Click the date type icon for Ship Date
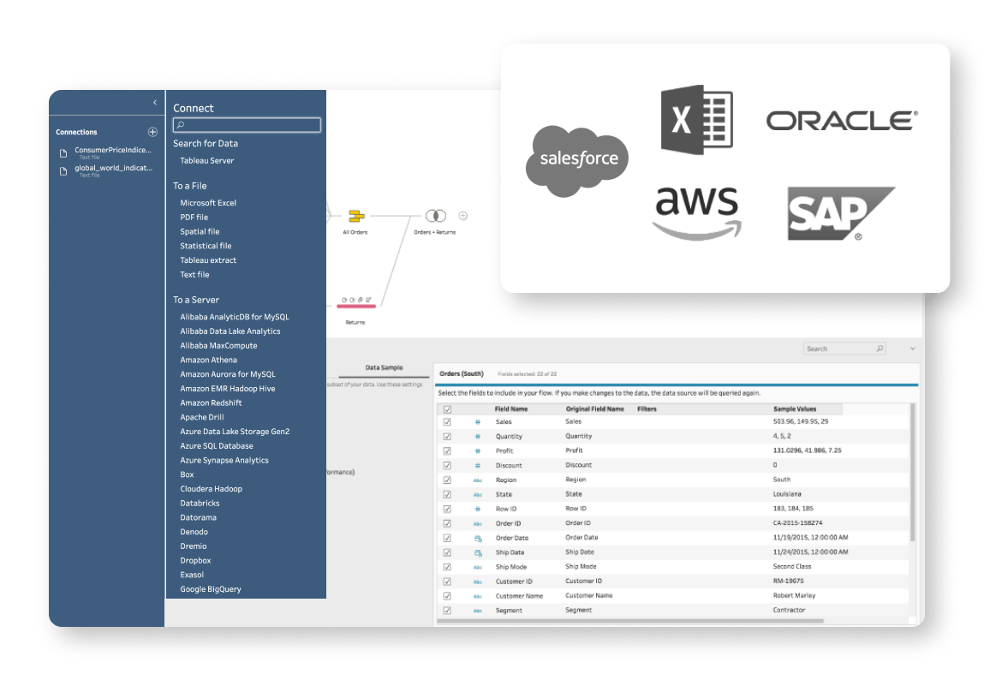The width and height of the screenshot is (1002, 686). 477,552
